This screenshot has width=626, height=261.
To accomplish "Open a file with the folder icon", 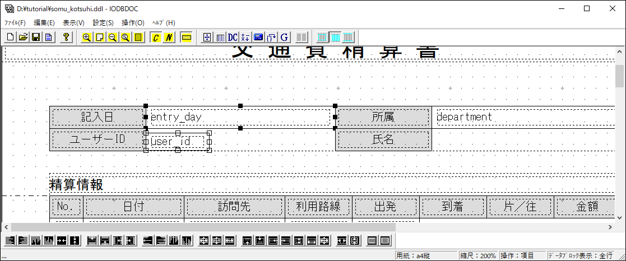I will (x=23, y=38).
